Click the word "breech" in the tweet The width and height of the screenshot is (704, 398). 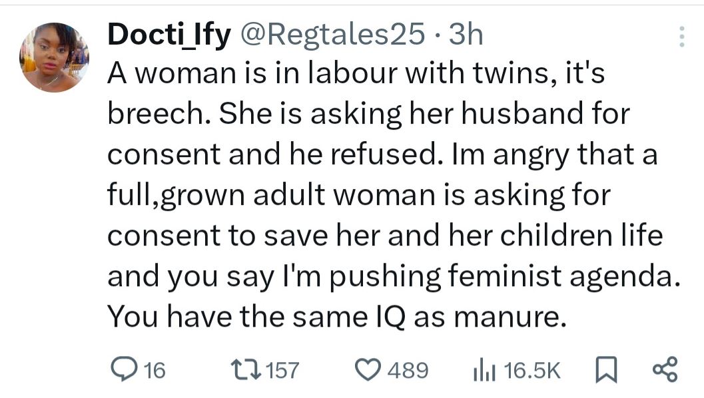pyautogui.click(x=150, y=114)
